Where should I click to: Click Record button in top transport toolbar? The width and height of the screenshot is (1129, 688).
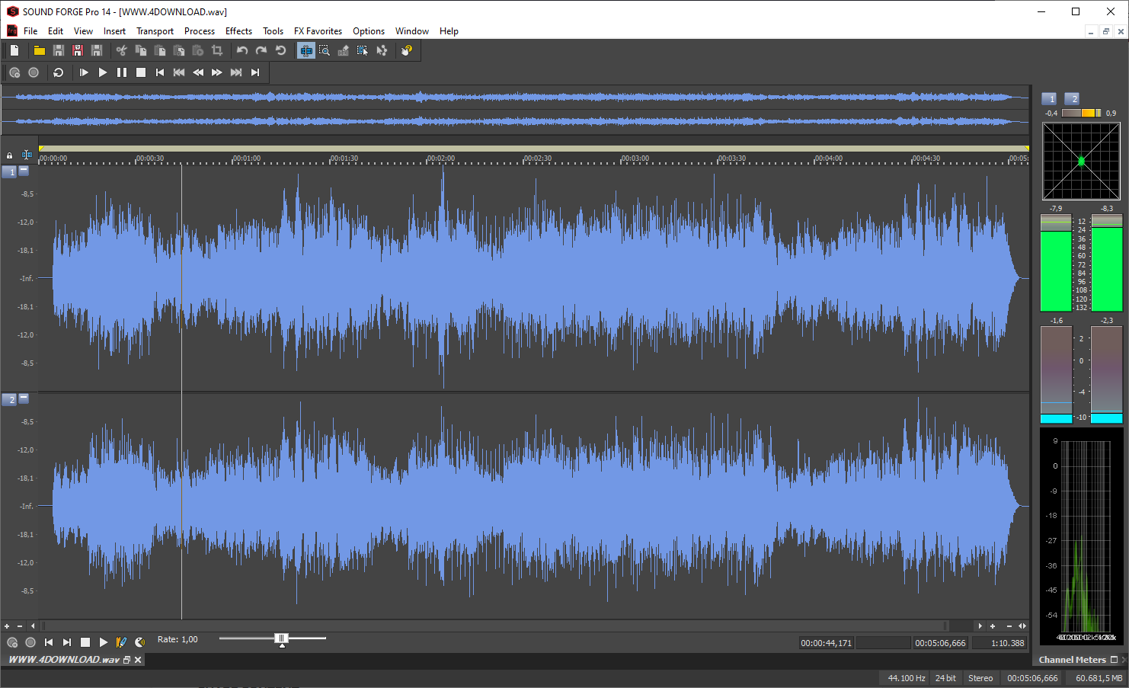coord(34,72)
